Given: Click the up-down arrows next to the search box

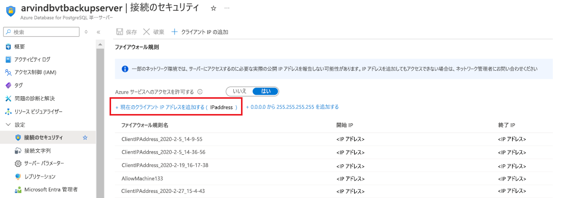Looking at the screenshot, I should [x=86, y=32].
